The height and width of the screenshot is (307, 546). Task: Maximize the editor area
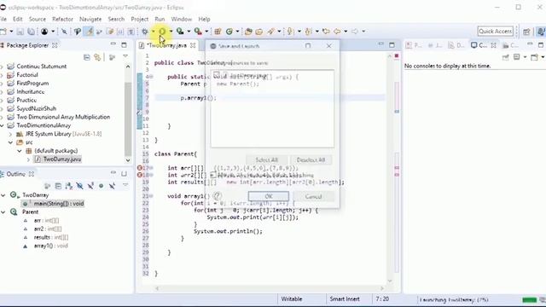[392, 44]
